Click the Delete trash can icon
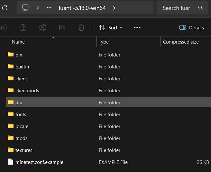Image resolution: width=211 pixels, height=172 pixels. [x=81, y=27]
